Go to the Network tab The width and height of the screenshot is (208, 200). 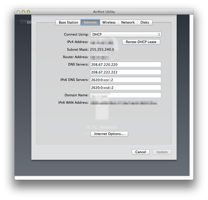click(x=128, y=22)
